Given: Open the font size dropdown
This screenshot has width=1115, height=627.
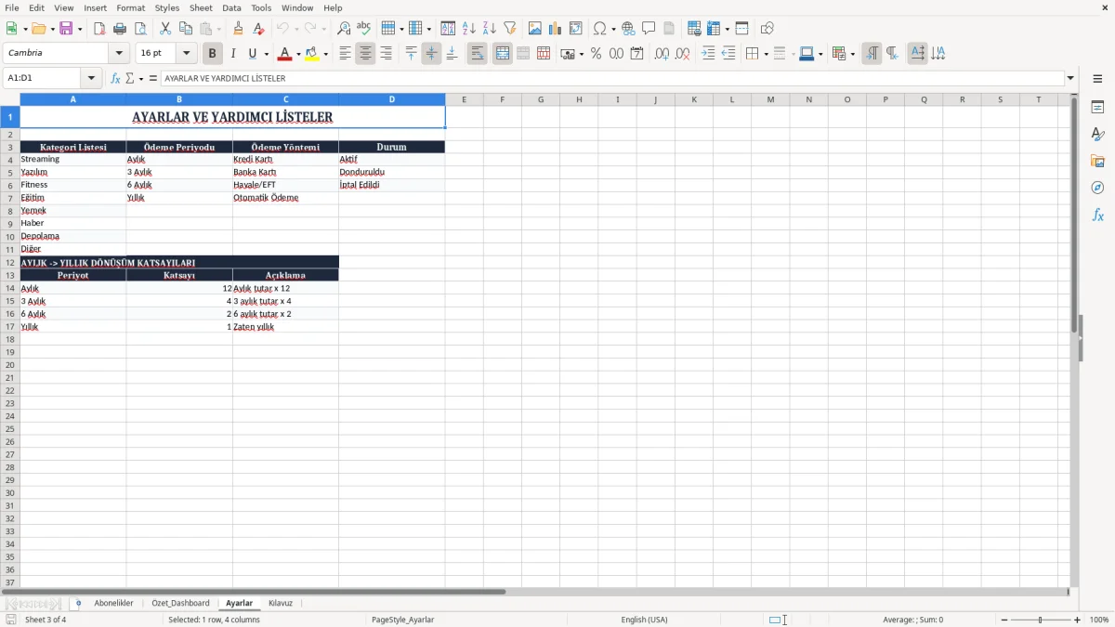Looking at the screenshot, I should click(x=186, y=54).
